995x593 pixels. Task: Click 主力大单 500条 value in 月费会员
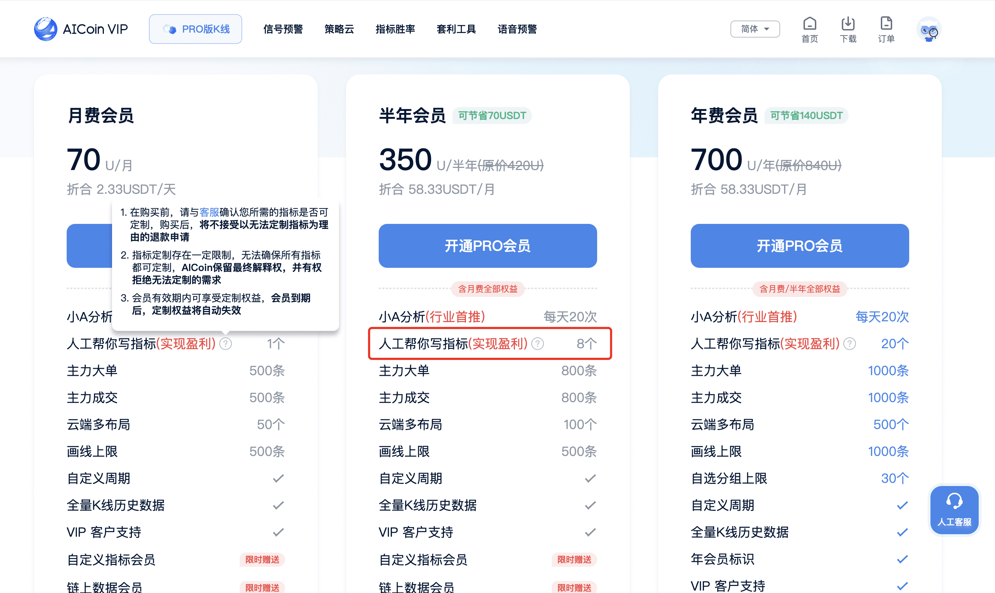[267, 371]
